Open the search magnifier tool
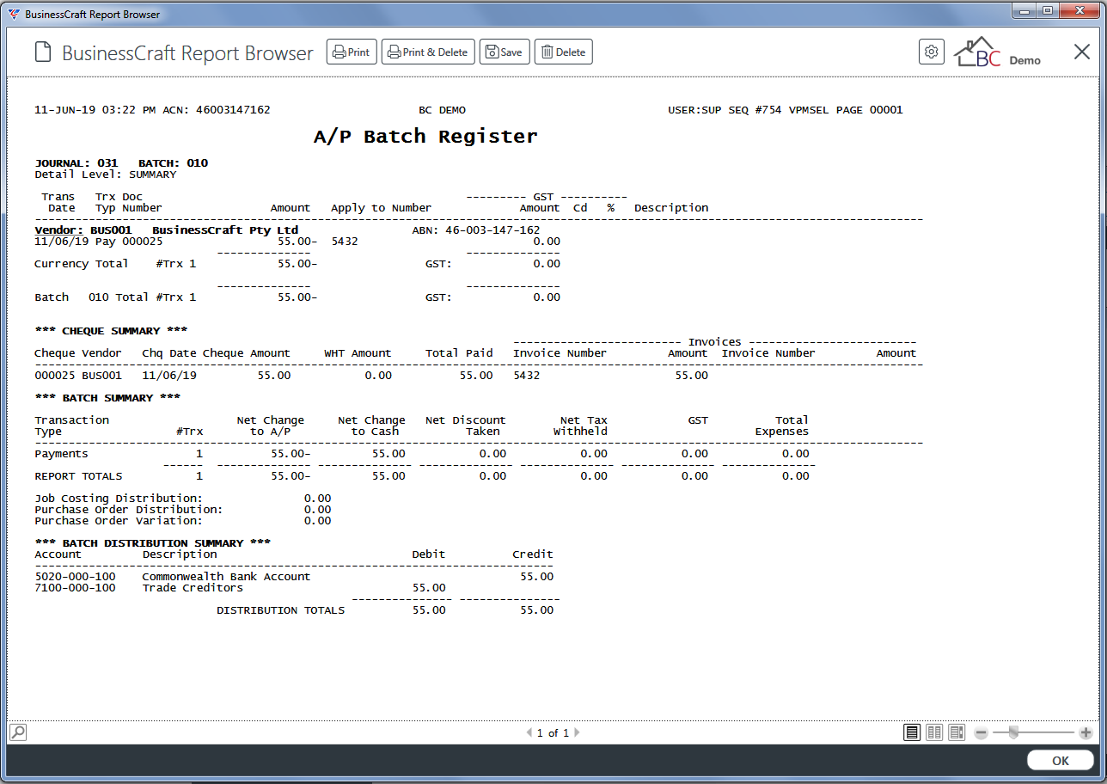The image size is (1107, 784). coord(17,732)
